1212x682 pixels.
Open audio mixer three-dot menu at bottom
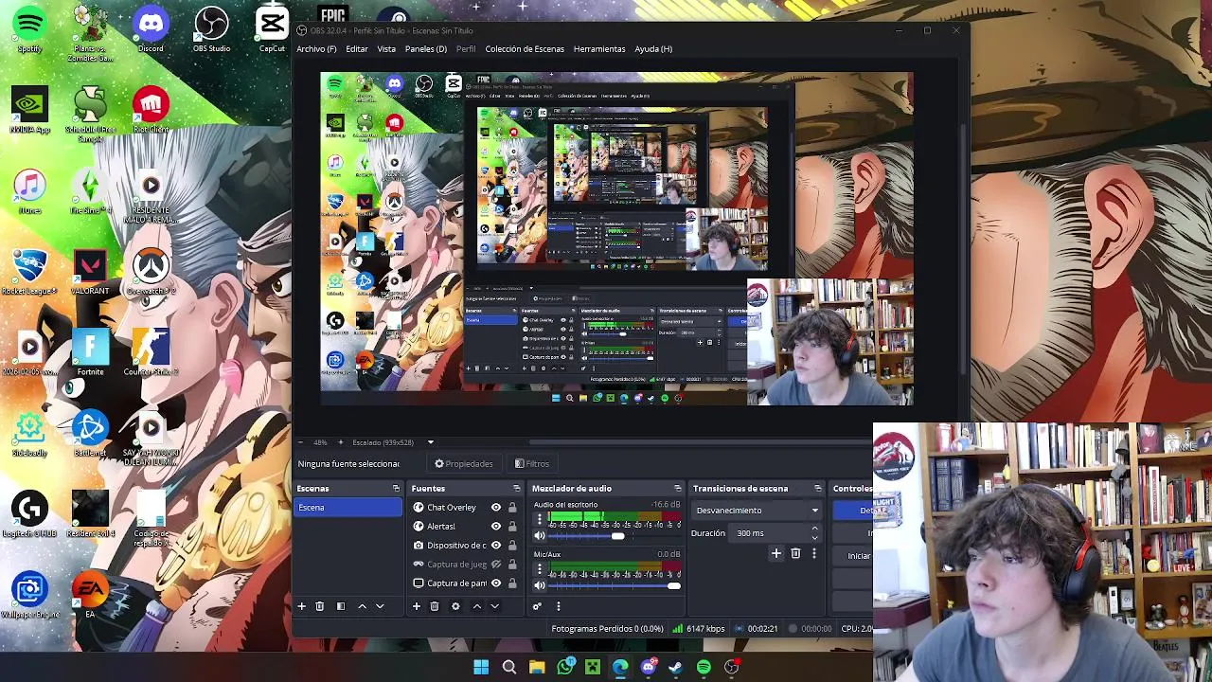pyautogui.click(x=558, y=606)
